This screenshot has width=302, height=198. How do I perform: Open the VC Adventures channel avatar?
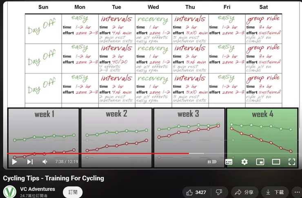10,191
